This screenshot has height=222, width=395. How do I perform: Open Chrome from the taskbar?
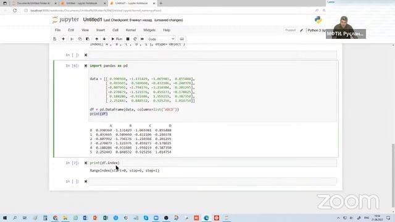click(55, 218)
